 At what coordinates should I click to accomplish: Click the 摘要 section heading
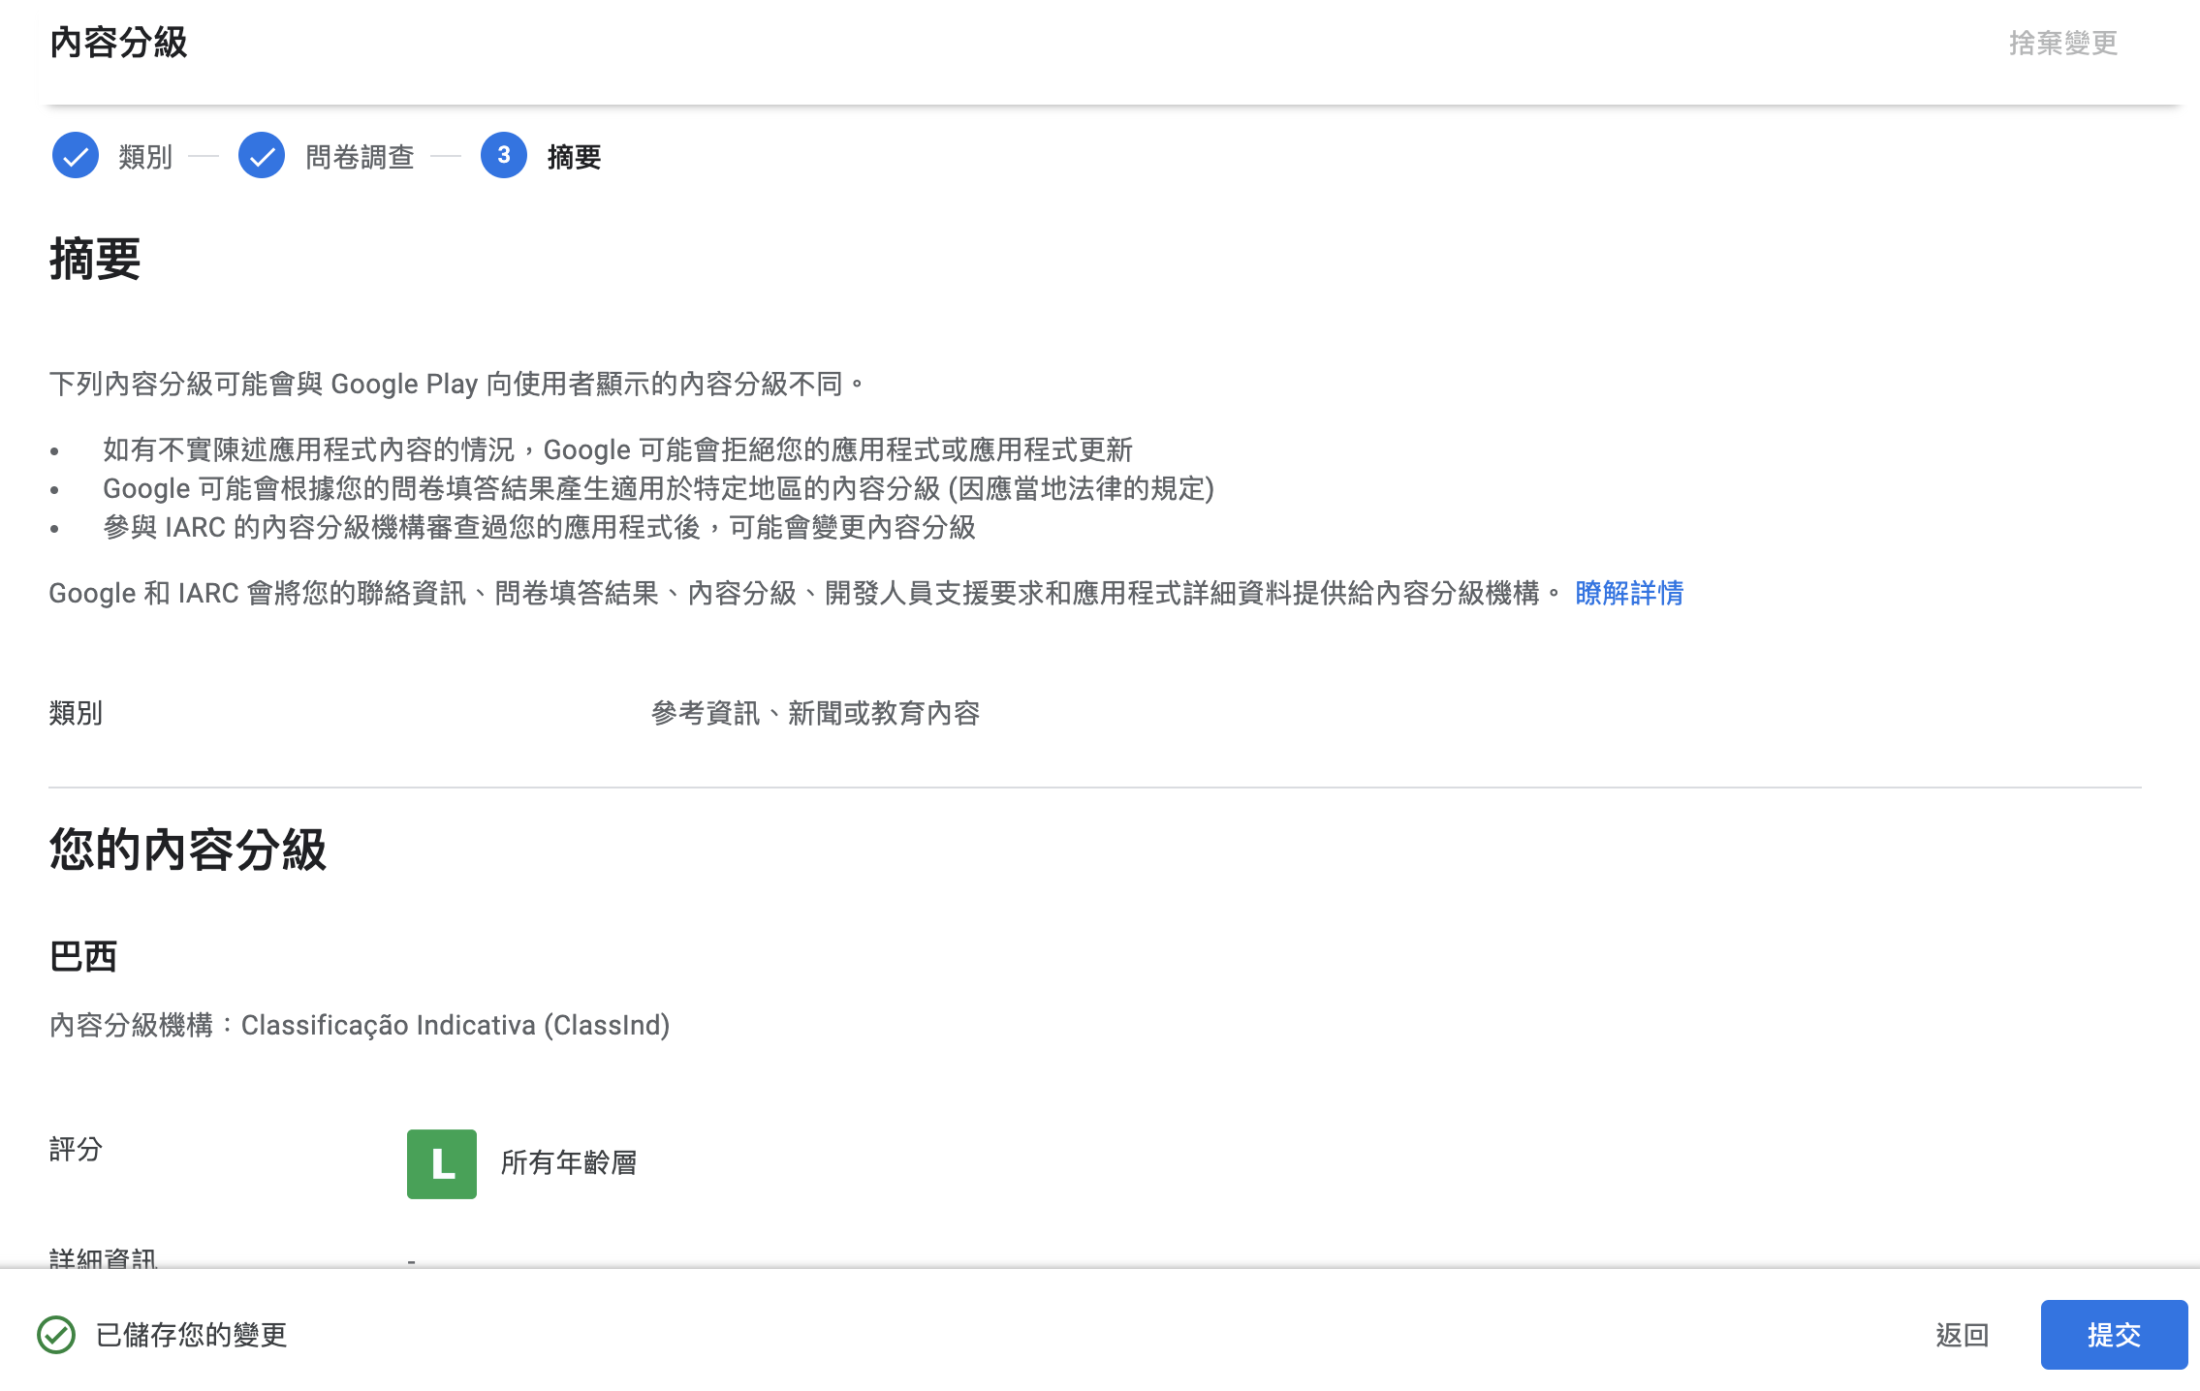[x=95, y=260]
